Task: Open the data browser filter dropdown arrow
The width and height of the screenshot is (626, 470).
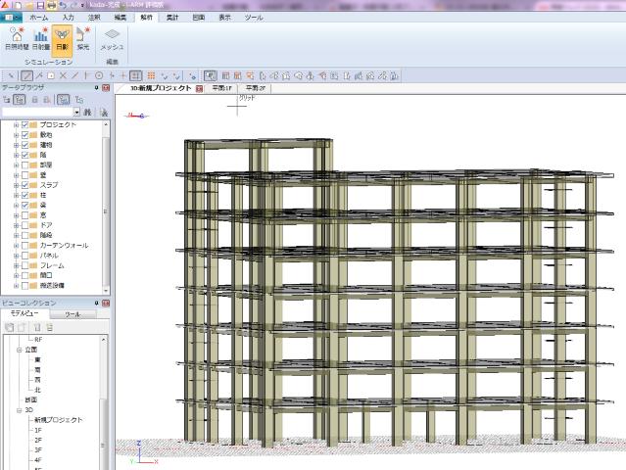Action: (x=76, y=112)
